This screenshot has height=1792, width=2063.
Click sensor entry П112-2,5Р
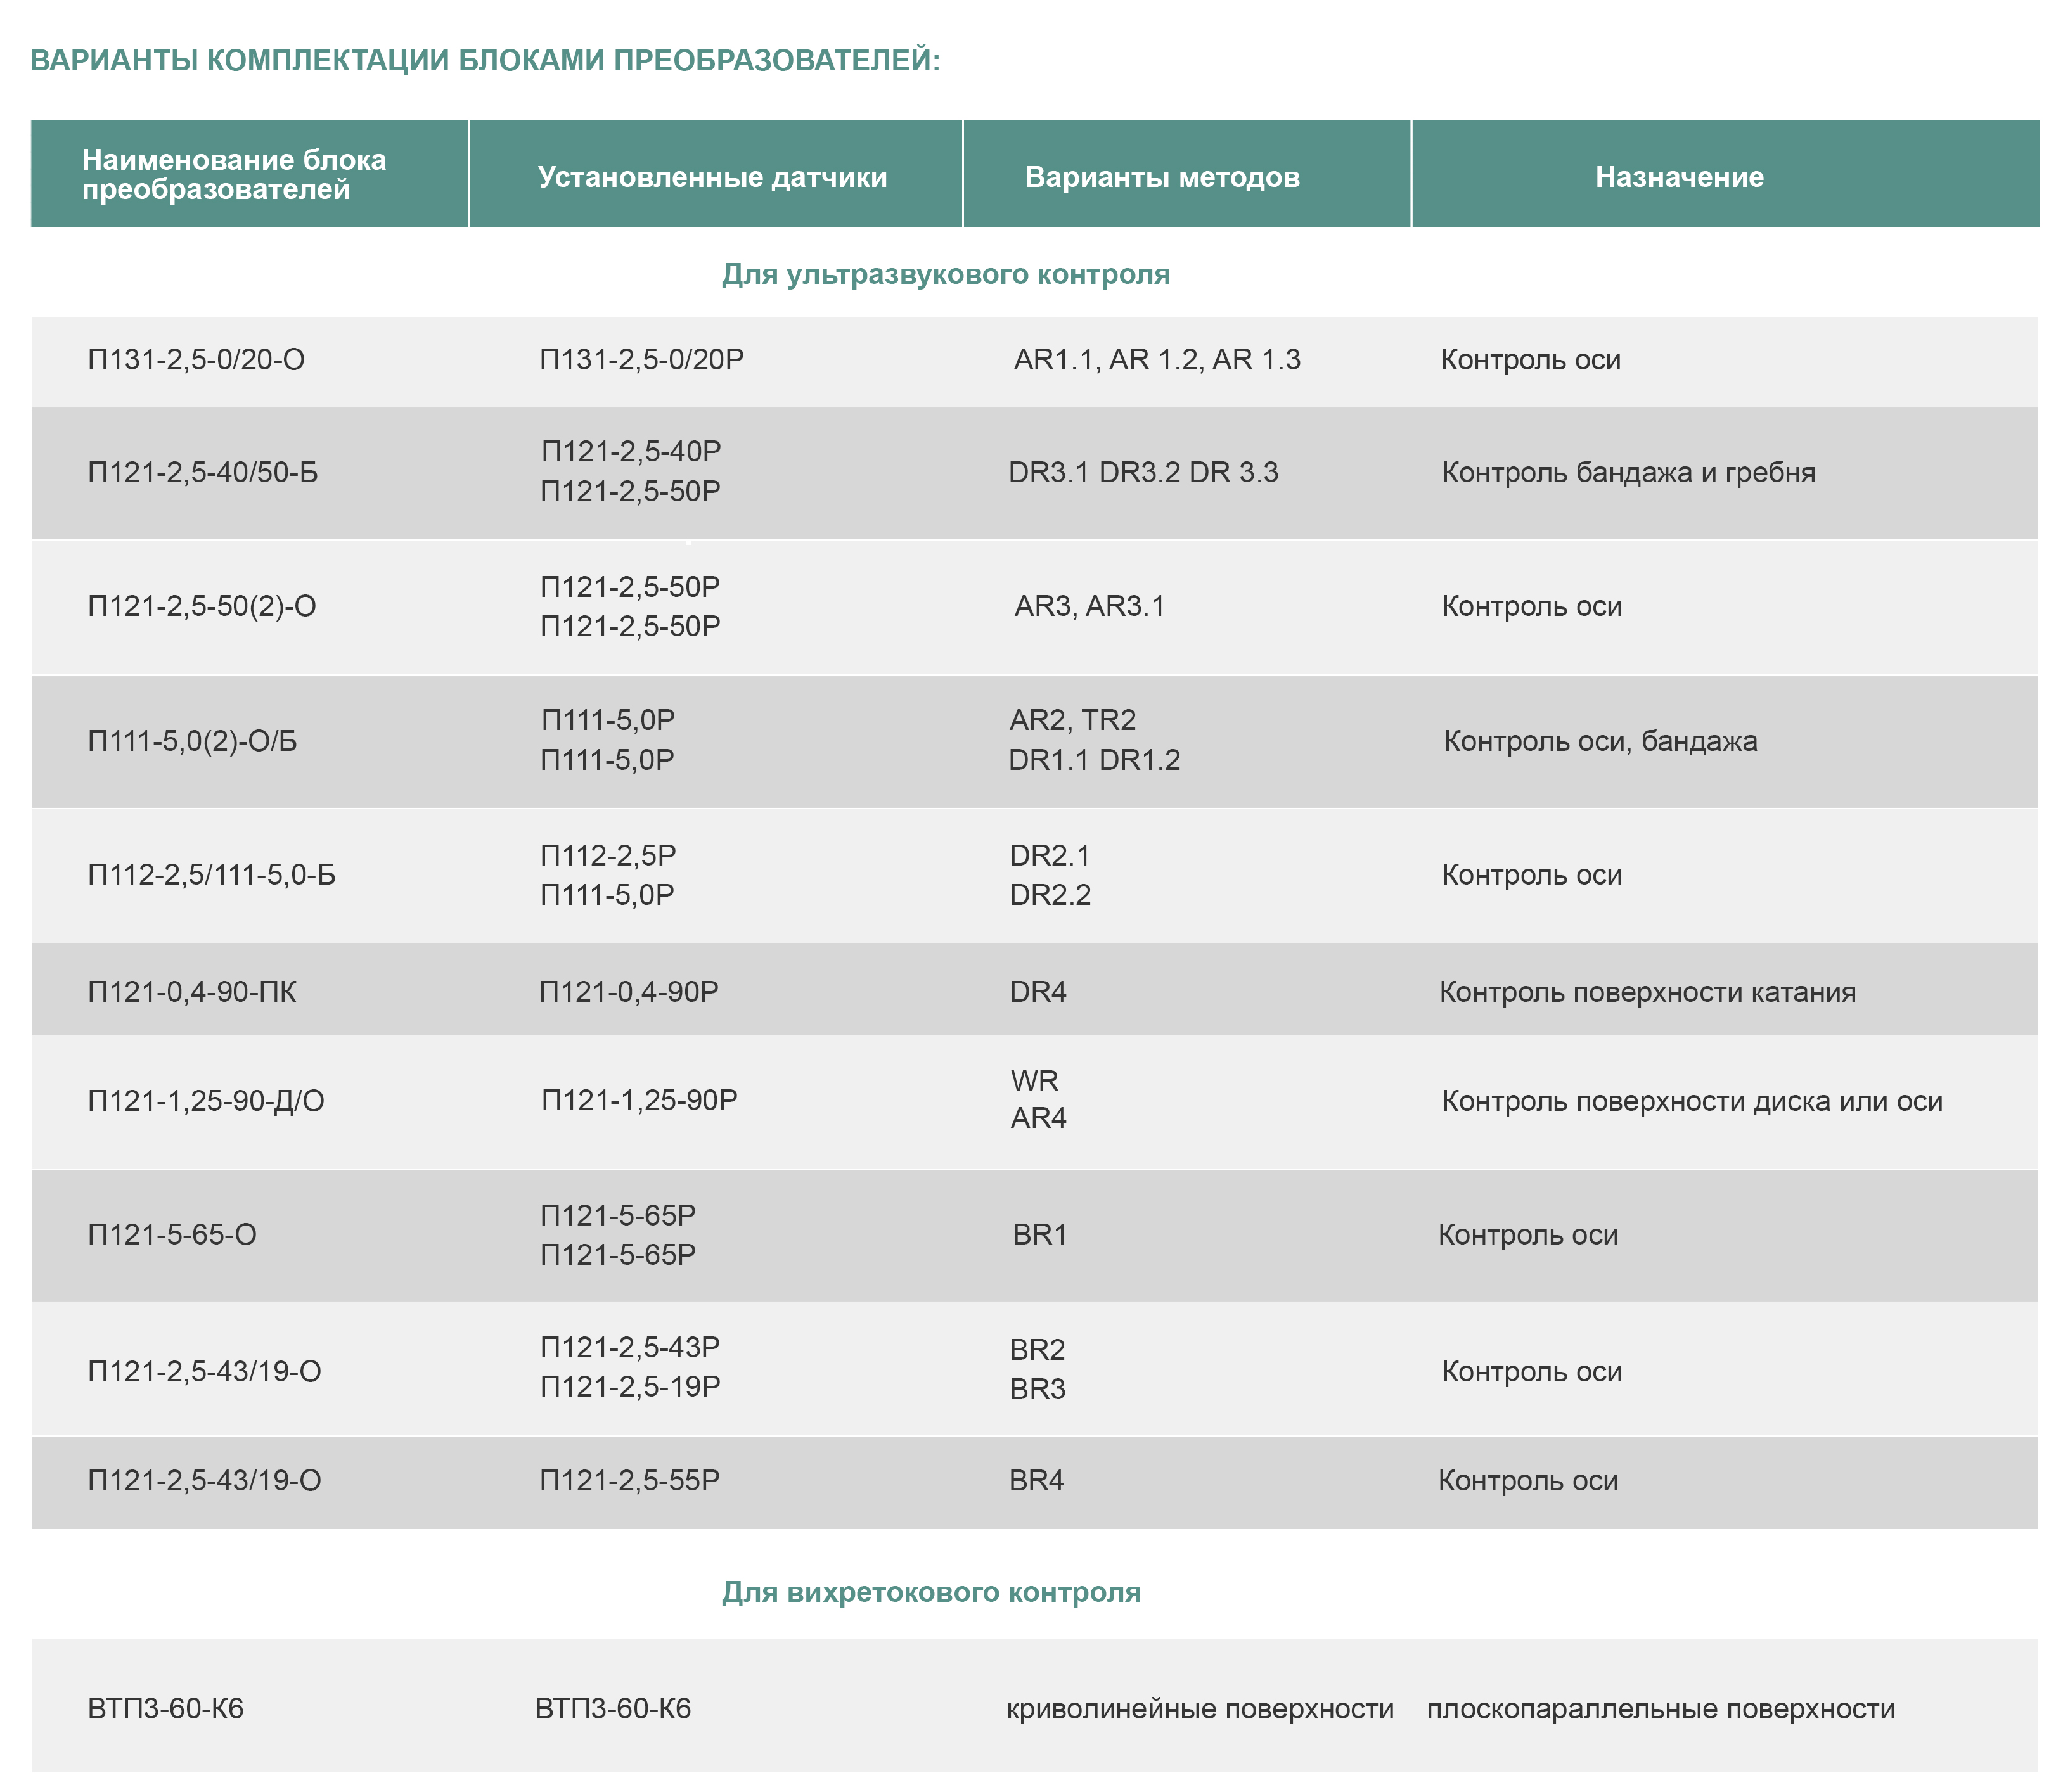(x=608, y=856)
